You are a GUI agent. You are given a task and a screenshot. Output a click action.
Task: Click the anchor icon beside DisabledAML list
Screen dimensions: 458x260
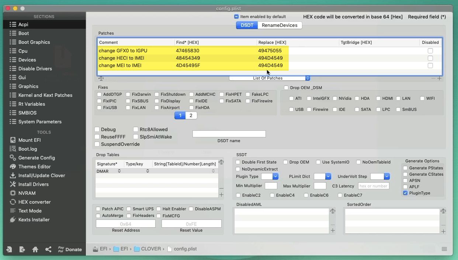click(x=333, y=211)
